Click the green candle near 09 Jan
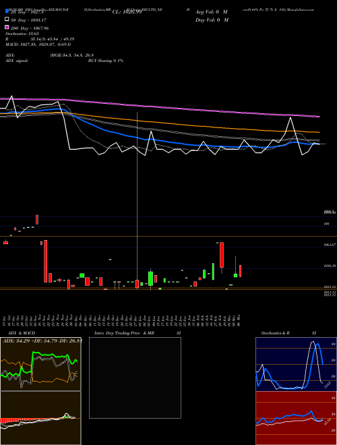Screen dimensions: 337x445 150,278
